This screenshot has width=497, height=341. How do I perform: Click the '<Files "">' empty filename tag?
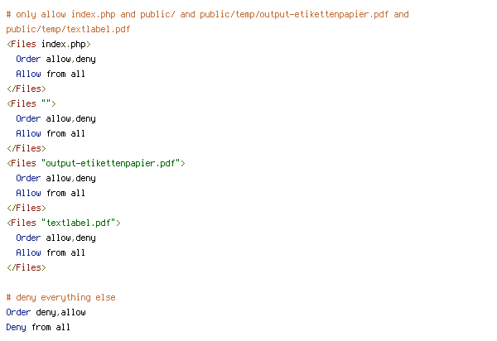31,103
